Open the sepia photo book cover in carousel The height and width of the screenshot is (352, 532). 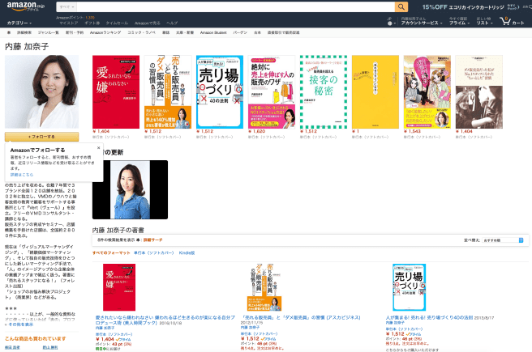(479, 91)
